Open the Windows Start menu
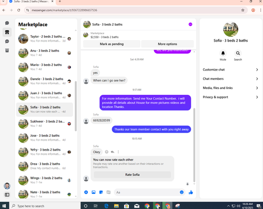 (x=4, y=206)
